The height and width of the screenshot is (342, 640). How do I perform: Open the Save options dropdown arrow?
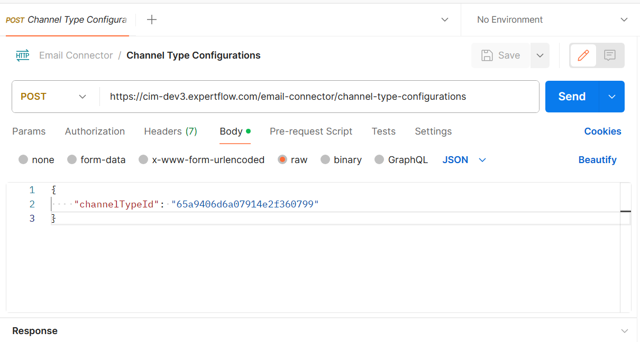(x=540, y=55)
